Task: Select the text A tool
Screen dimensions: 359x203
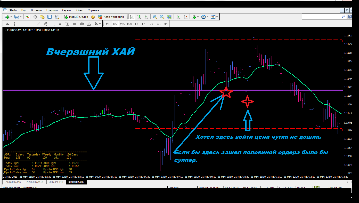Action: [60, 24]
